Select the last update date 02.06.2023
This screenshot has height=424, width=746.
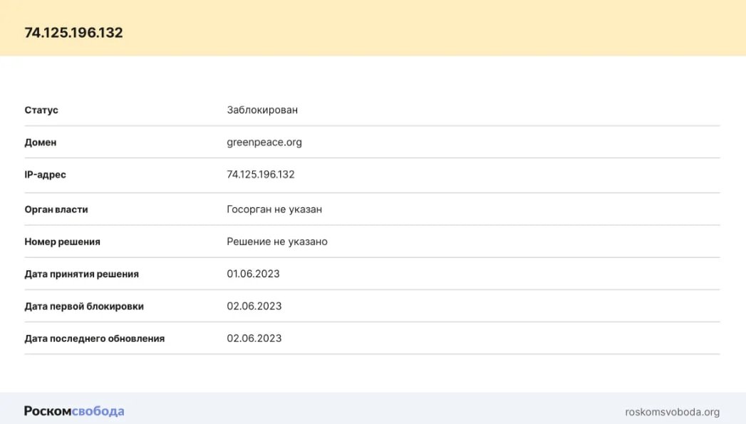point(254,338)
